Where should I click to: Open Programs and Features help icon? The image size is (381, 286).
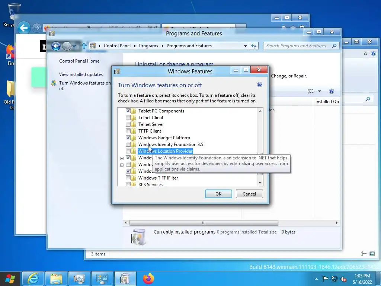coord(331,91)
